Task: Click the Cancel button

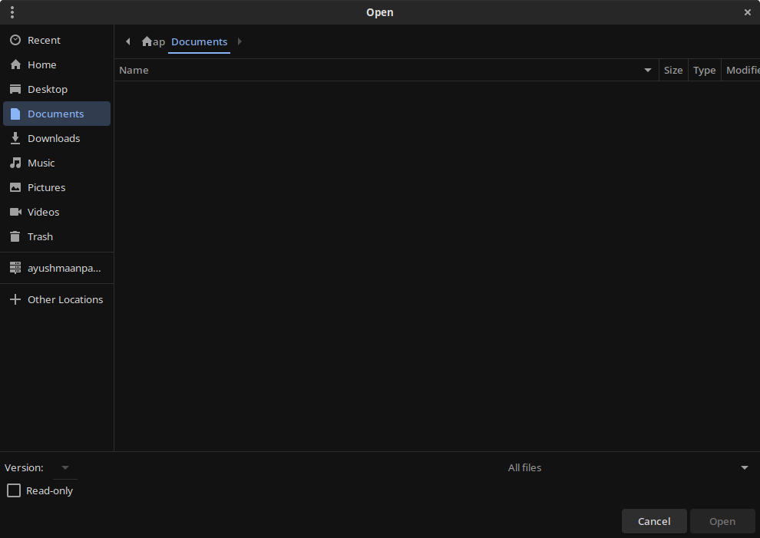Action: pos(654,521)
